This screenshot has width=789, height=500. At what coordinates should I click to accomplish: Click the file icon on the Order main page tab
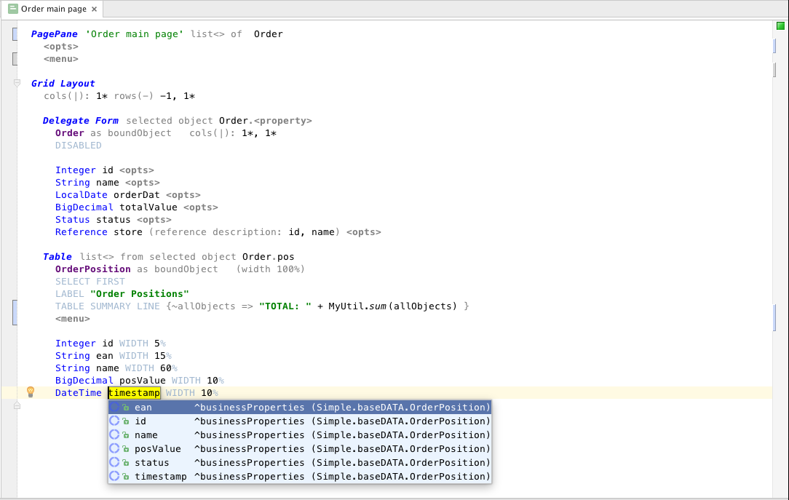(12, 9)
